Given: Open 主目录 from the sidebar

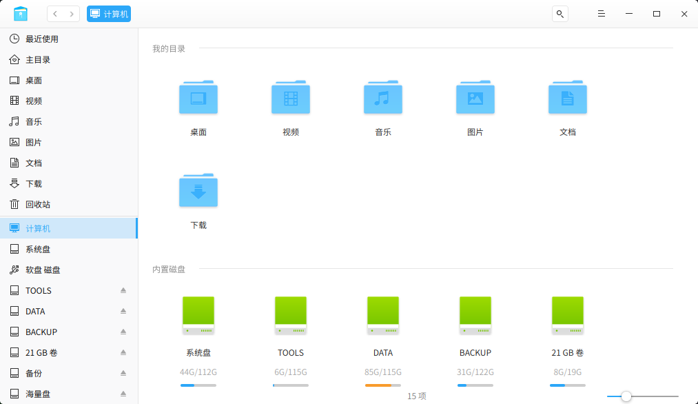Looking at the screenshot, I should (38, 60).
